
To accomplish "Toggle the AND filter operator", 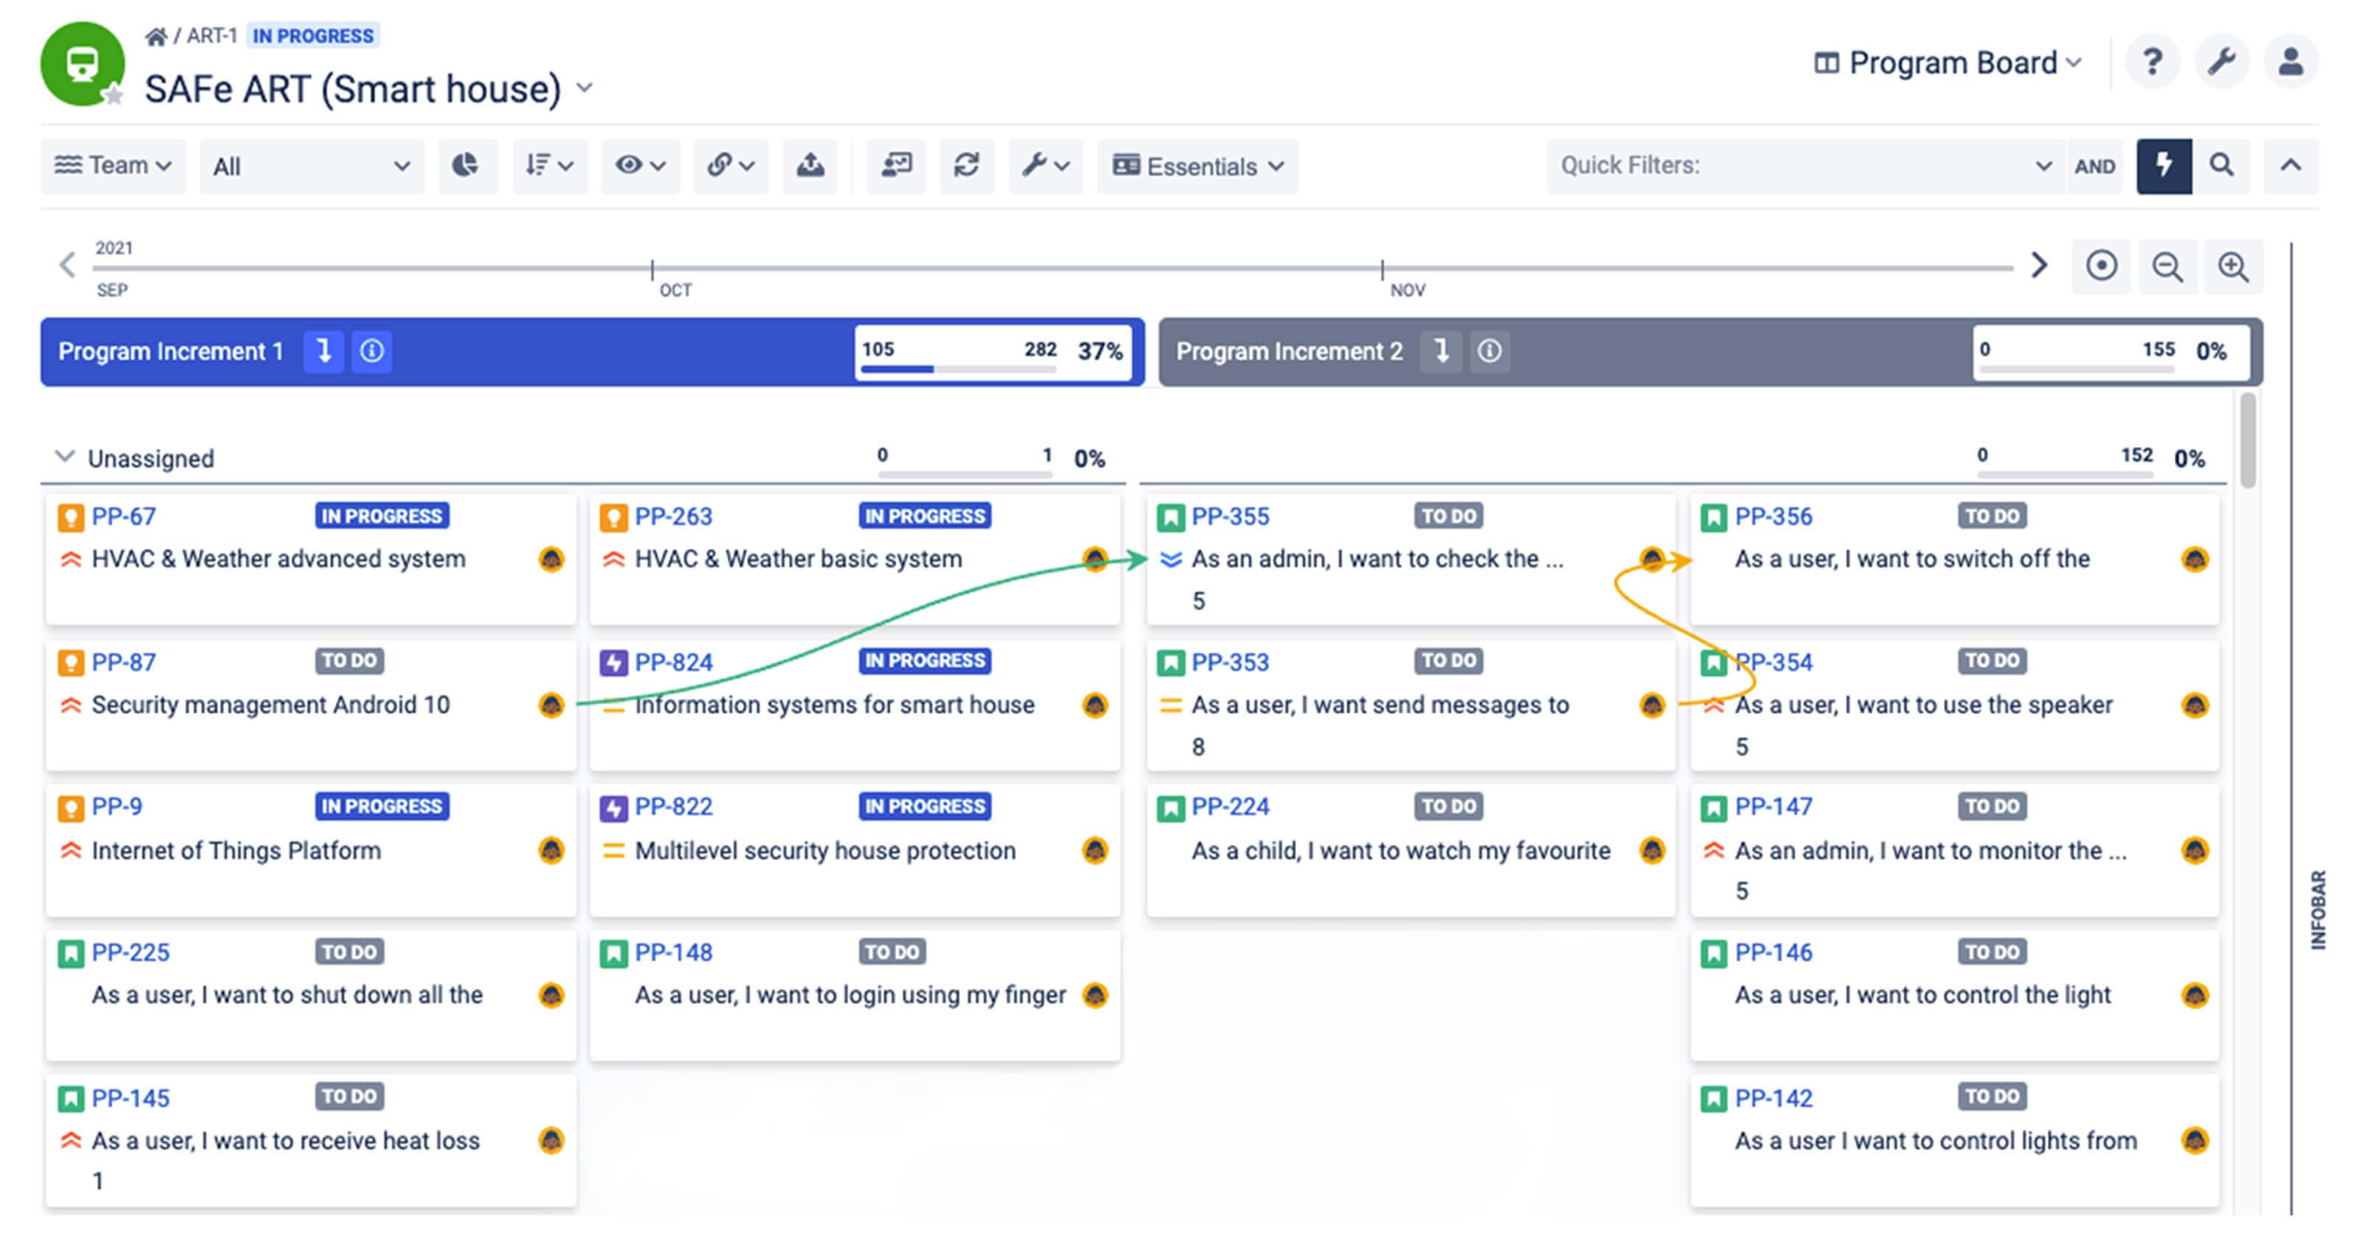I will [2094, 166].
